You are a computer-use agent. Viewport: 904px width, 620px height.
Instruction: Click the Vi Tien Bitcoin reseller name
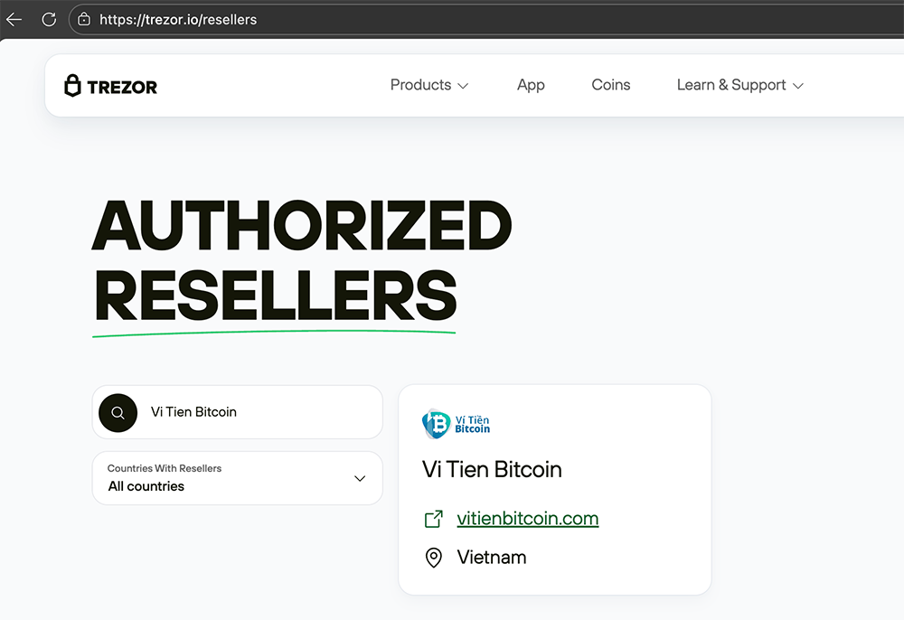[492, 470]
